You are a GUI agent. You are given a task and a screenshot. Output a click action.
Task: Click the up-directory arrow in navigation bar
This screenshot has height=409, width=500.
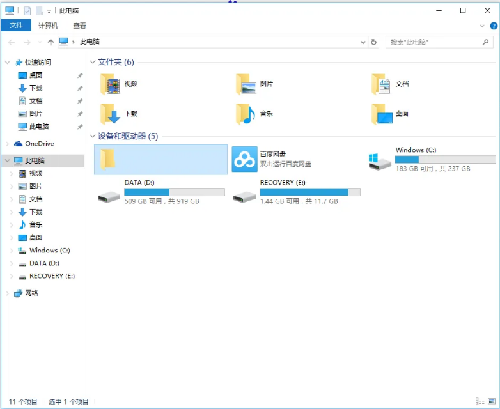[x=51, y=42]
